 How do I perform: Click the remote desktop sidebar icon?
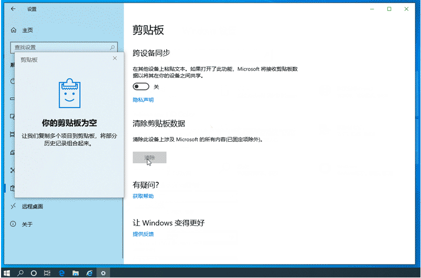(13, 206)
